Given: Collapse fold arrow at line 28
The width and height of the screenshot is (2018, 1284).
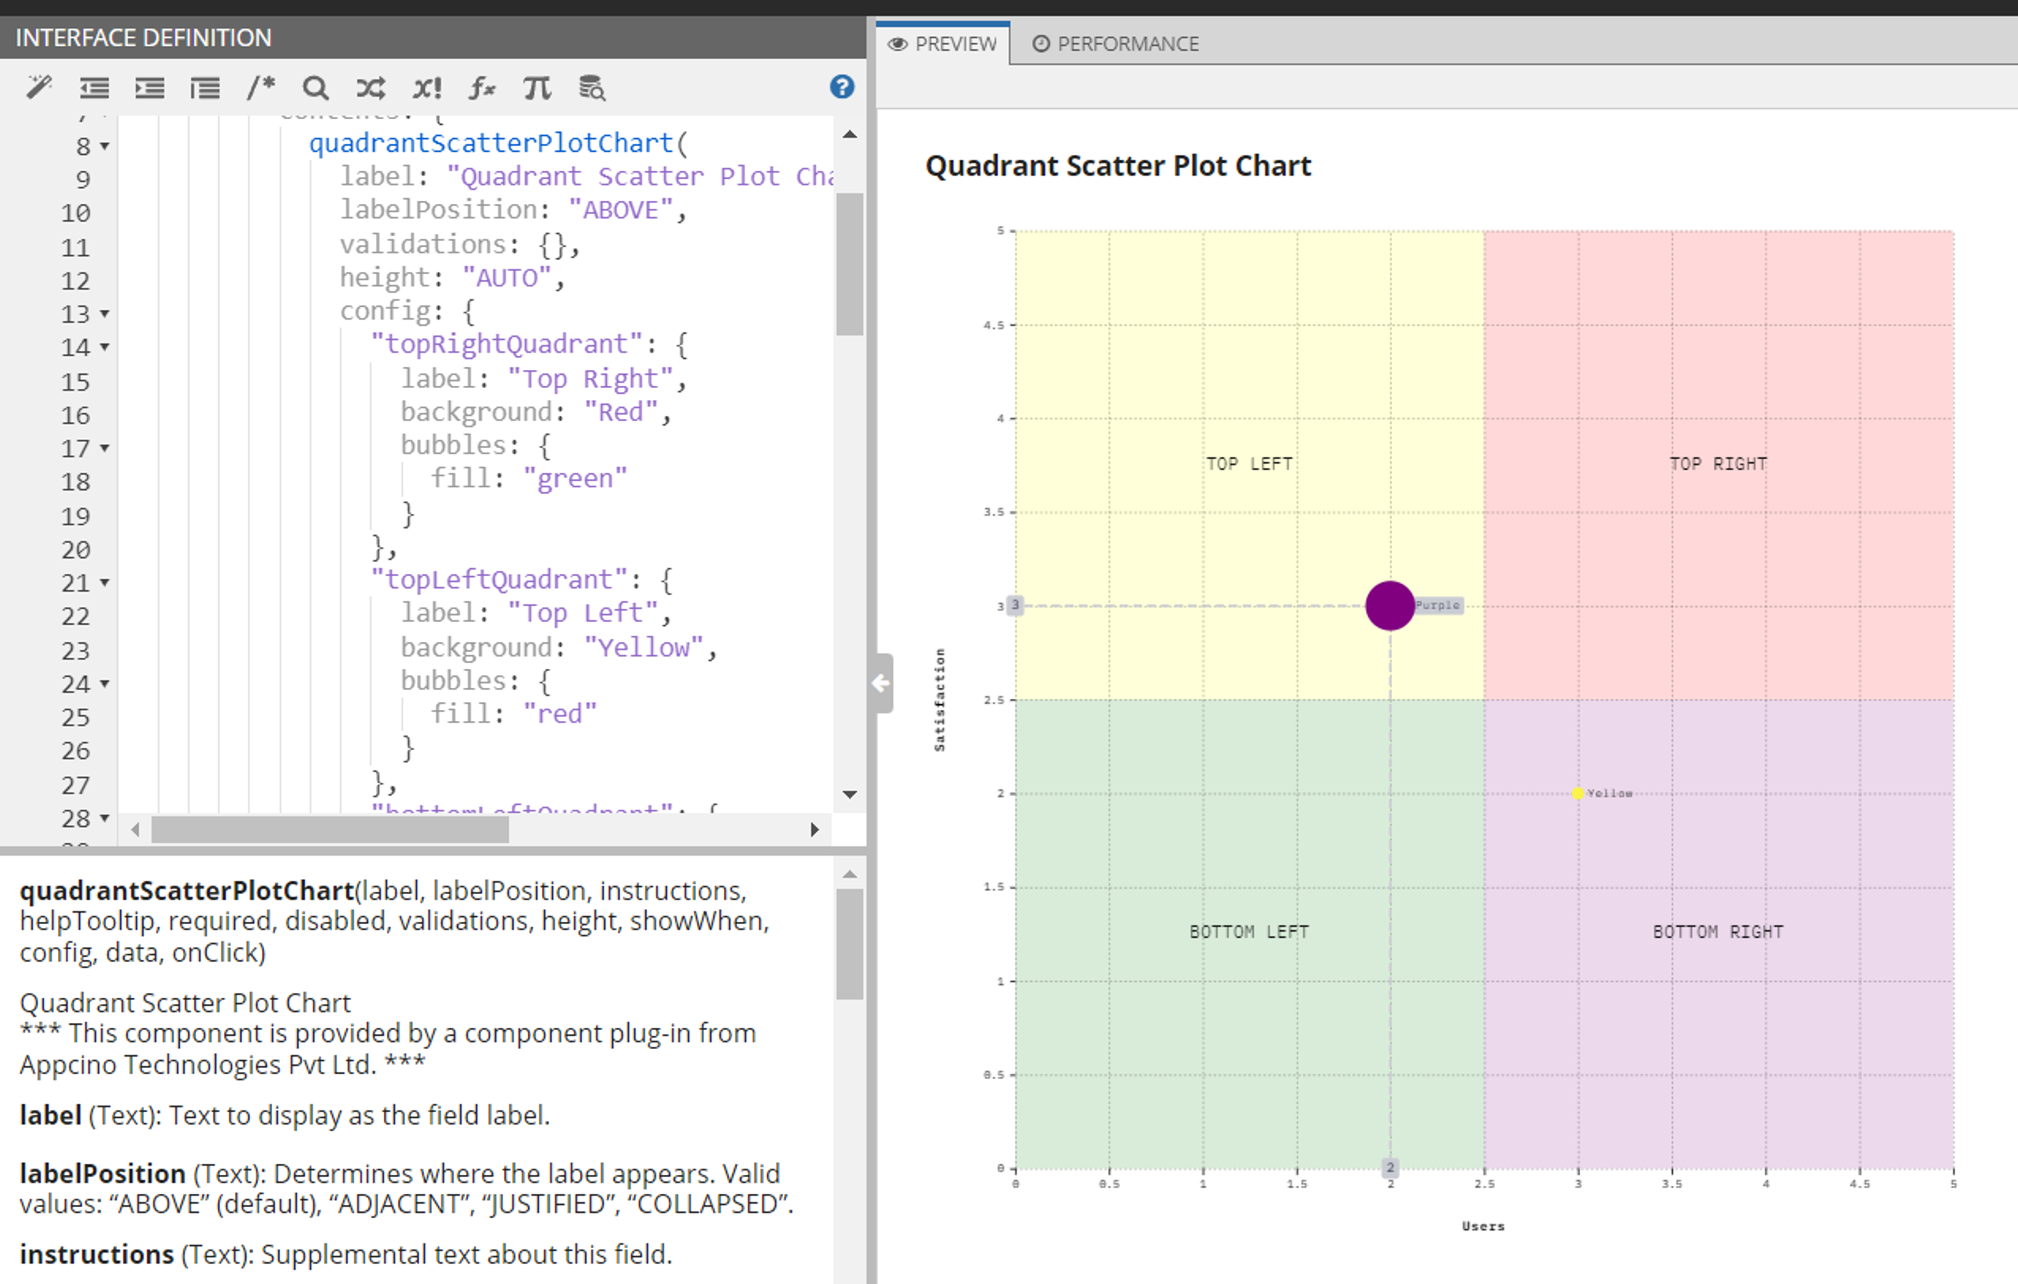Looking at the screenshot, I should click(x=105, y=817).
